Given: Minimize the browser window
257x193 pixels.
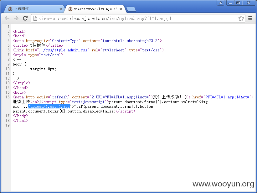Looking at the screenshot, I should click(x=230, y=3).
